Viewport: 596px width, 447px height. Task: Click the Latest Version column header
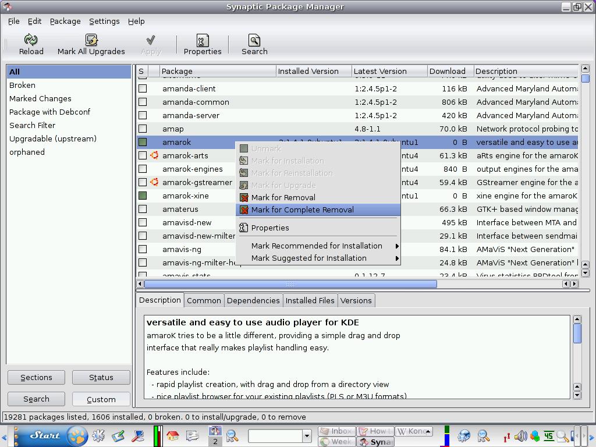(389, 71)
